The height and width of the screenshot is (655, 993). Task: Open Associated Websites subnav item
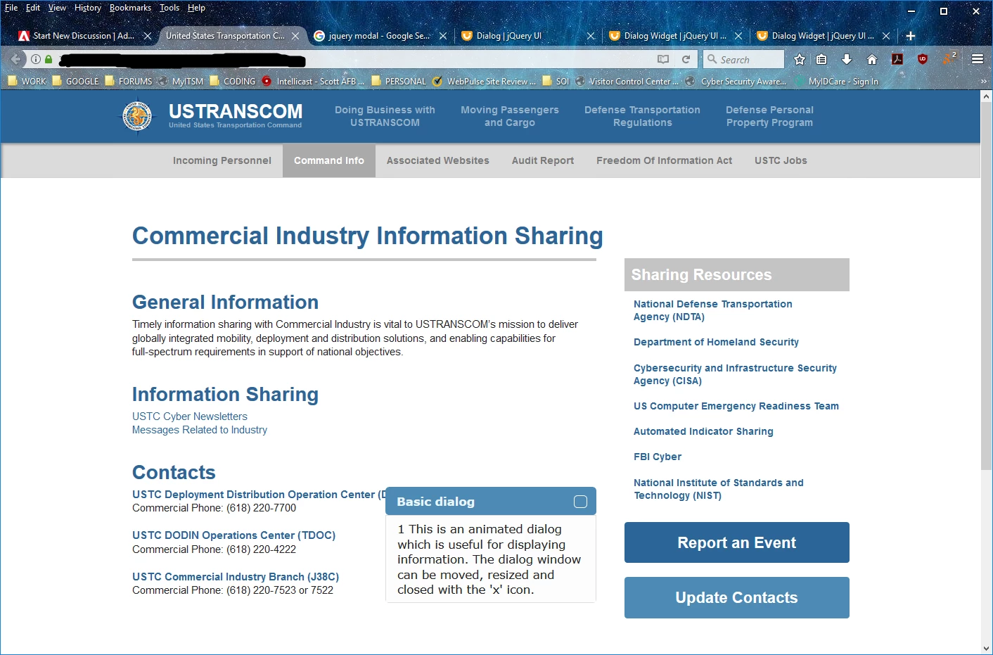(x=438, y=160)
